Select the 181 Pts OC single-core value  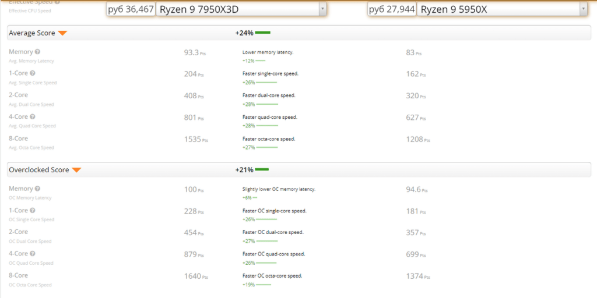416,211
